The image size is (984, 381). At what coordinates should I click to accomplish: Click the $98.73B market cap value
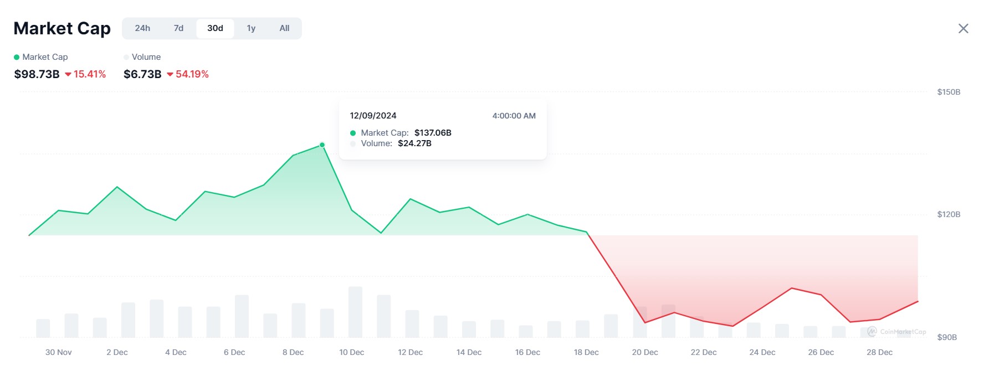pos(37,74)
